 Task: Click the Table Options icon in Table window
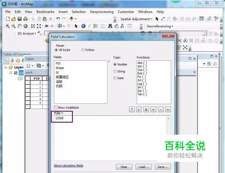28,66
